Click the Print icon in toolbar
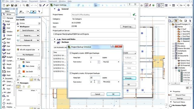Image resolution: width=194 pixels, height=109 pixels. coord(16,5)
